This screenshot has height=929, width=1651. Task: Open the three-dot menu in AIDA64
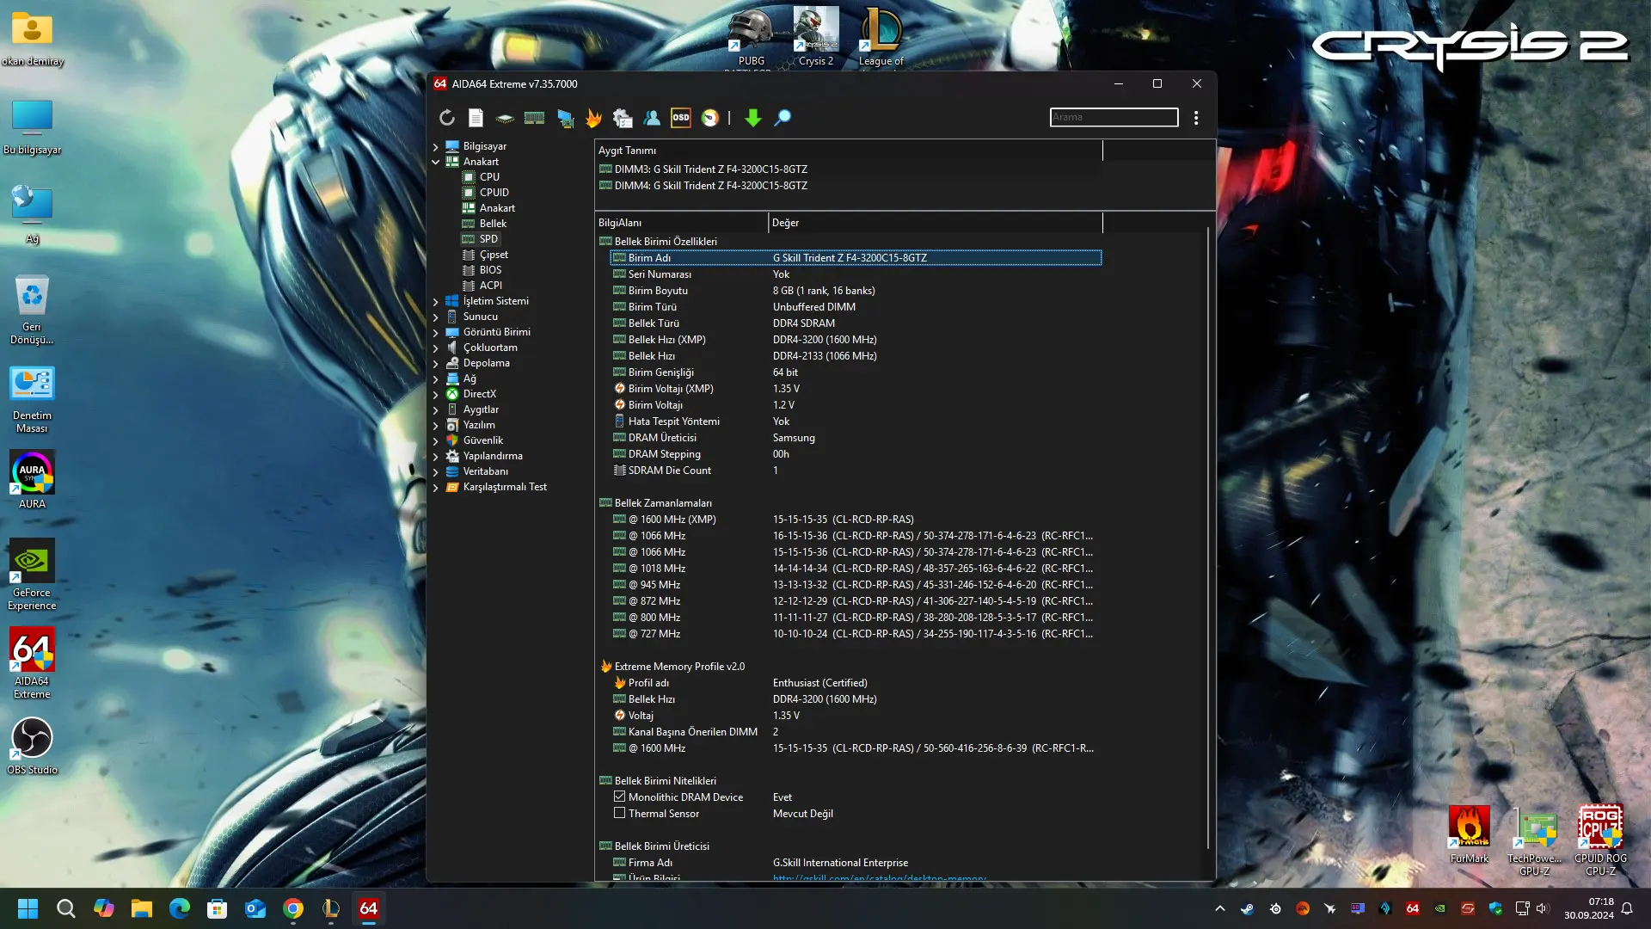click(x=1196, y=118)
